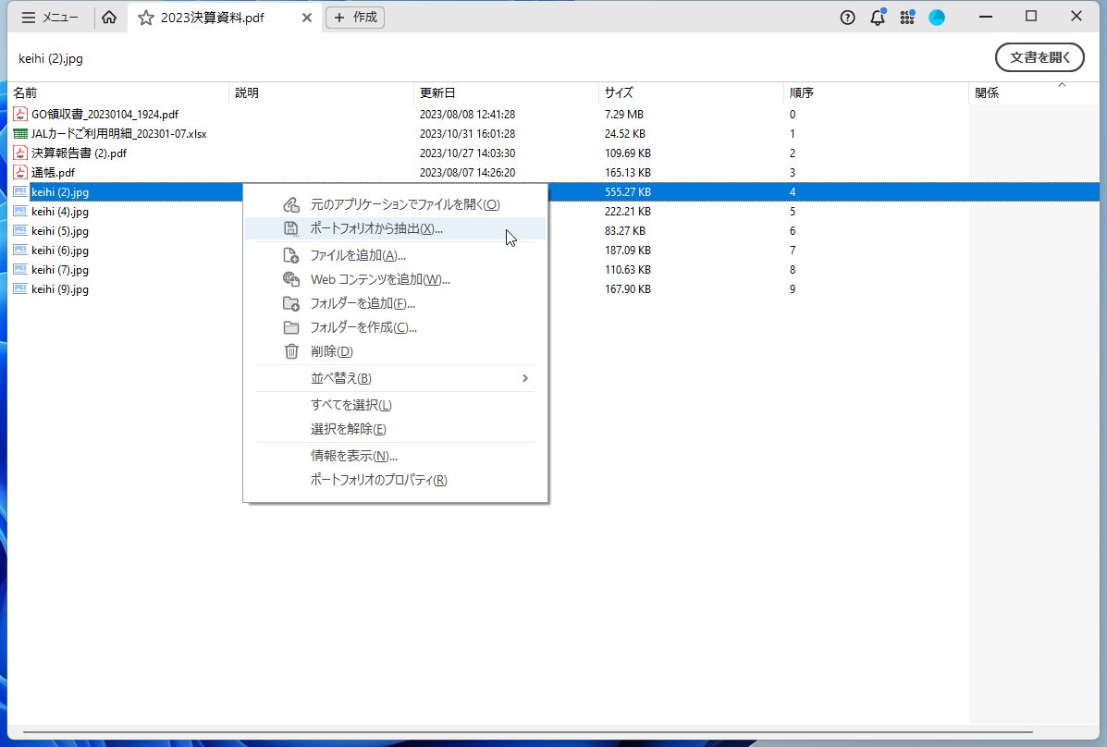Select file name JALカードご利用明細_202301-07.xlsx
This screenshot has height=747, width=1107.
point(118,133)
